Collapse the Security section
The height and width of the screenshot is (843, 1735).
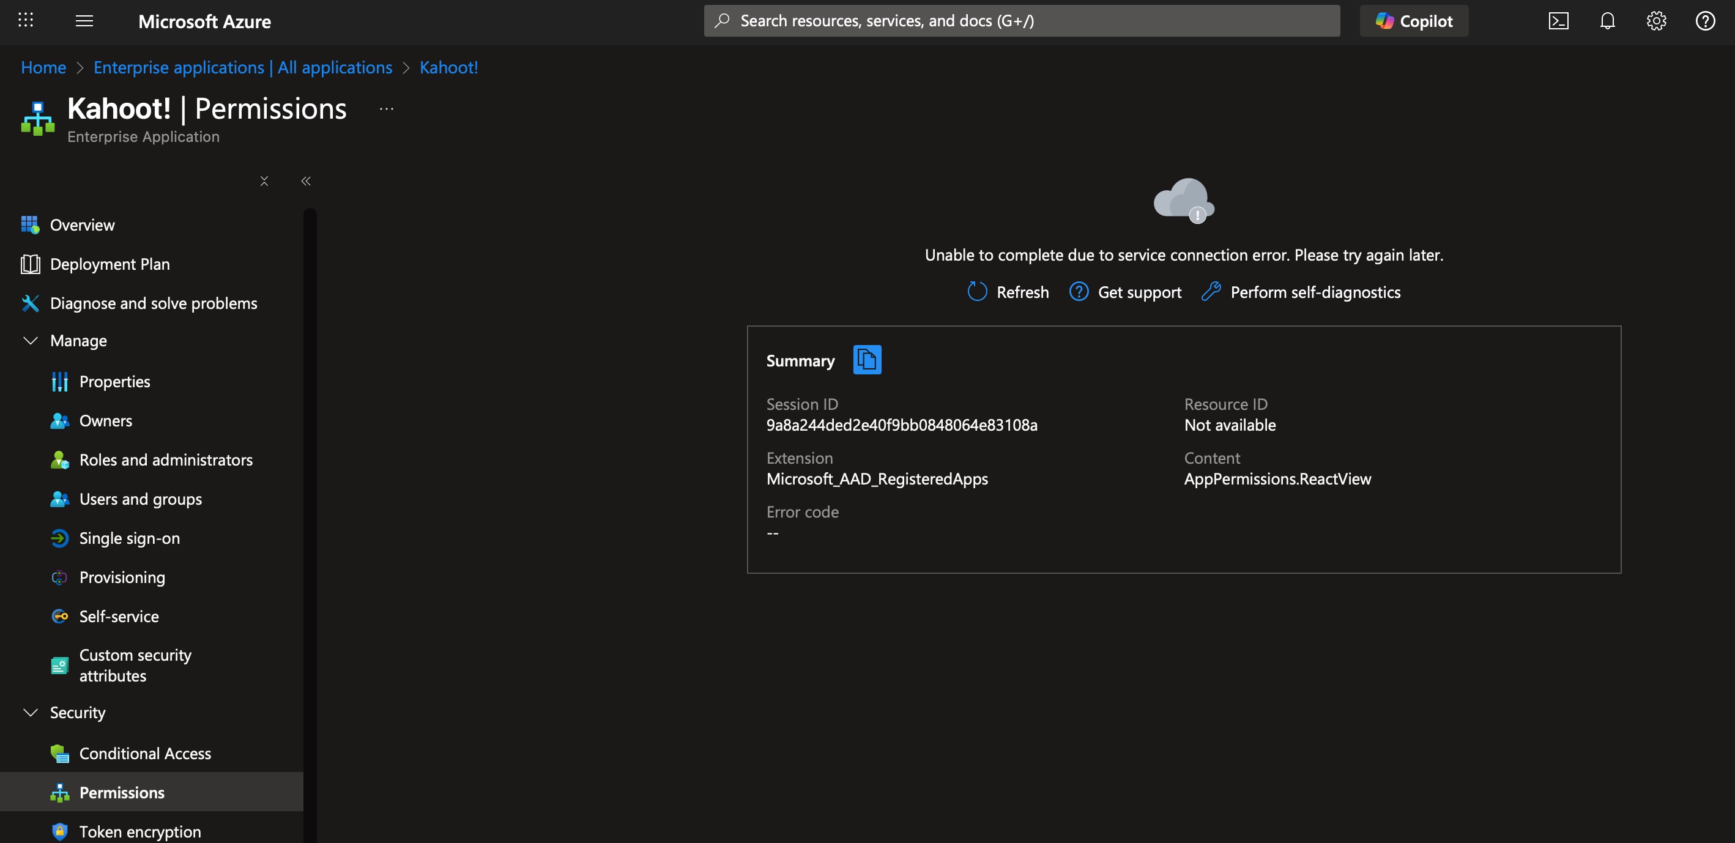click(x=31, y=712)
